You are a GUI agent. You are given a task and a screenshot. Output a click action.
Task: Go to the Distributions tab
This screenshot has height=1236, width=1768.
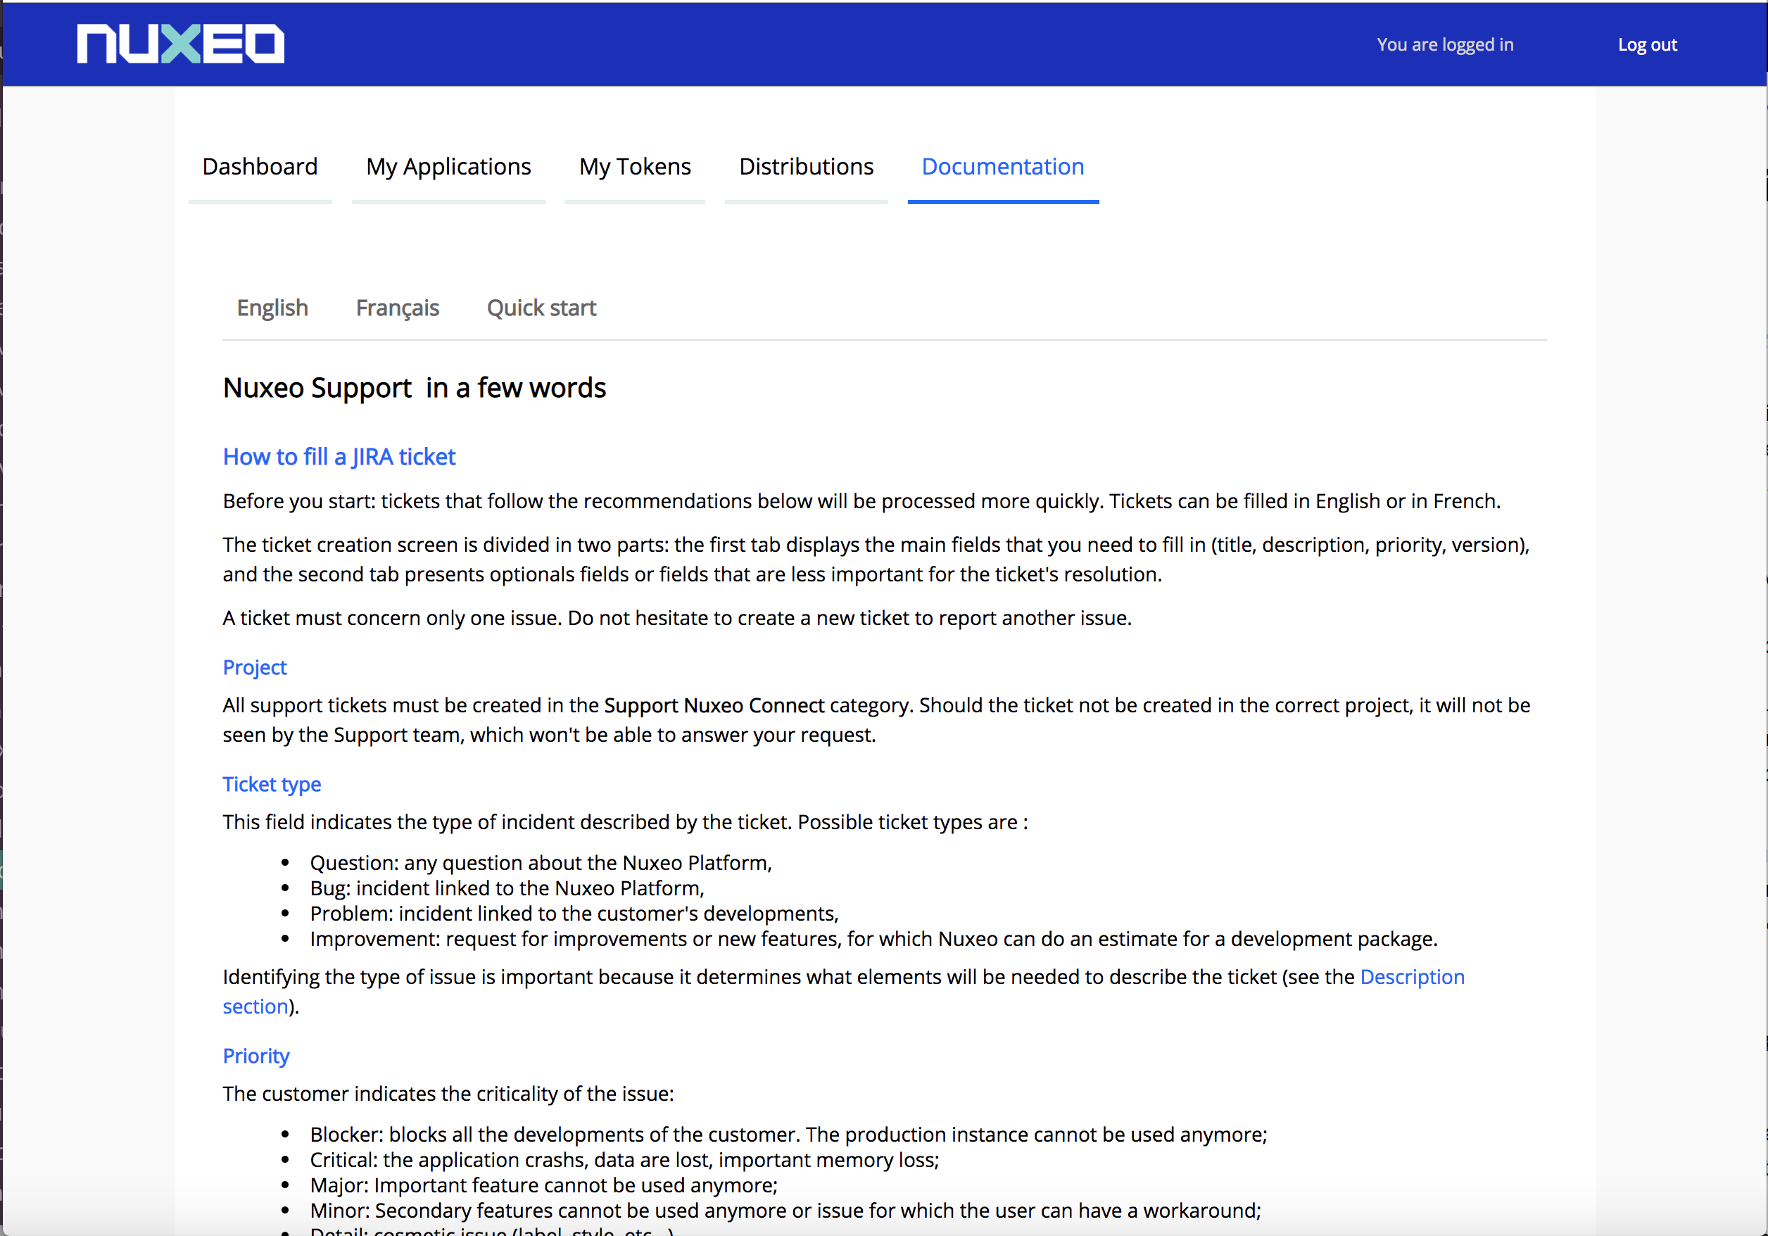point(806,167)
